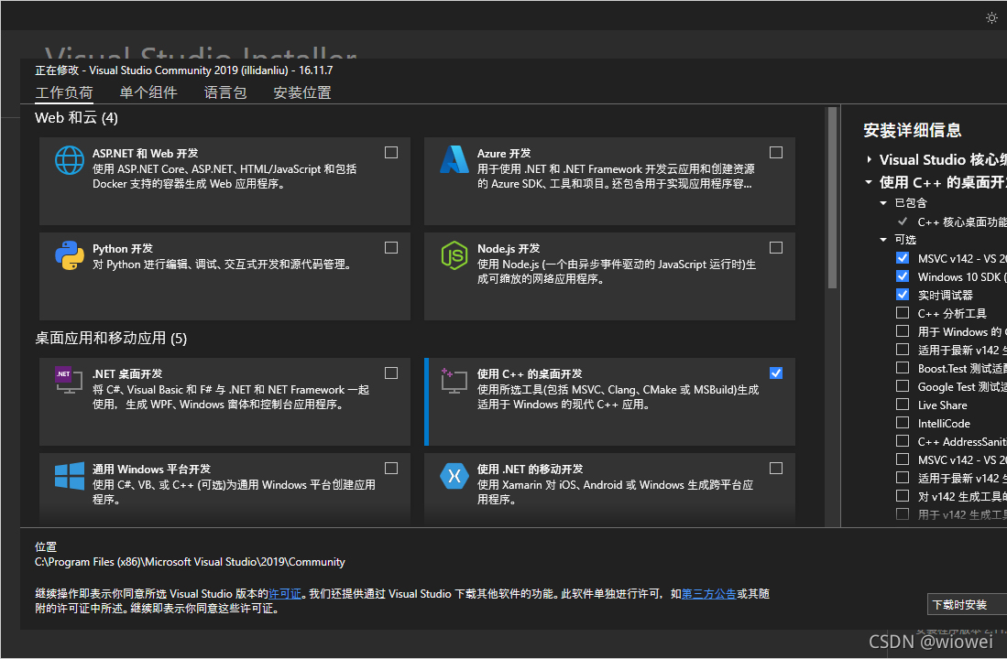Enable the Boost.Test 测试适配器 component
The image size is (1007, 659).
(x=903, y=368)
